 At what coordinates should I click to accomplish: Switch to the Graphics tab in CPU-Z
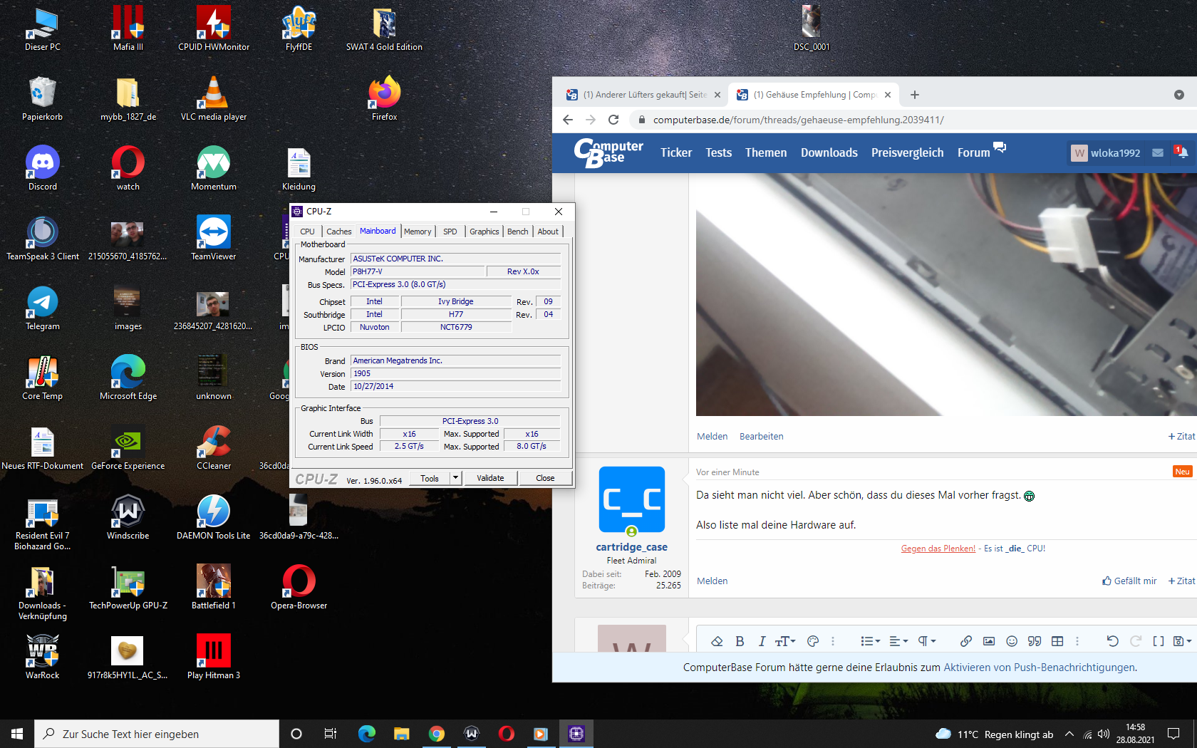484,232
